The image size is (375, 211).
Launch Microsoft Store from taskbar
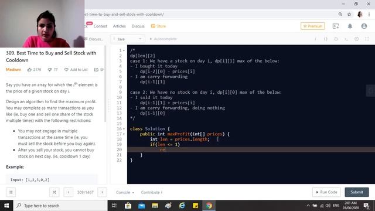pyautogui.click(x=128, y=206)
